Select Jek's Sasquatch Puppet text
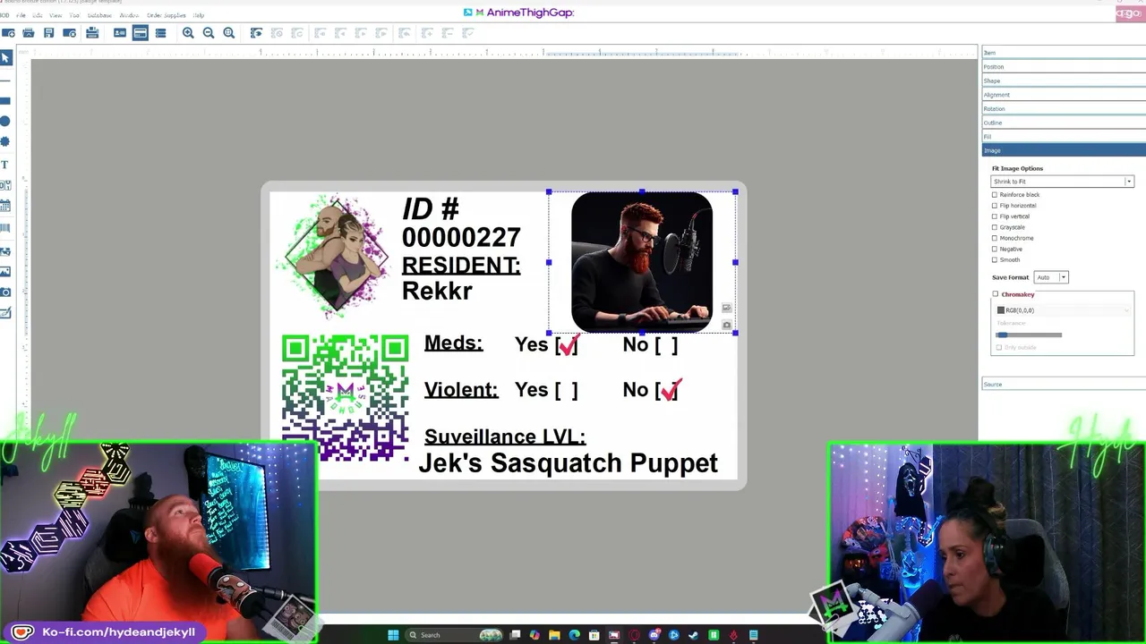This screenshot has width=1146, height=644. point(568,462)
